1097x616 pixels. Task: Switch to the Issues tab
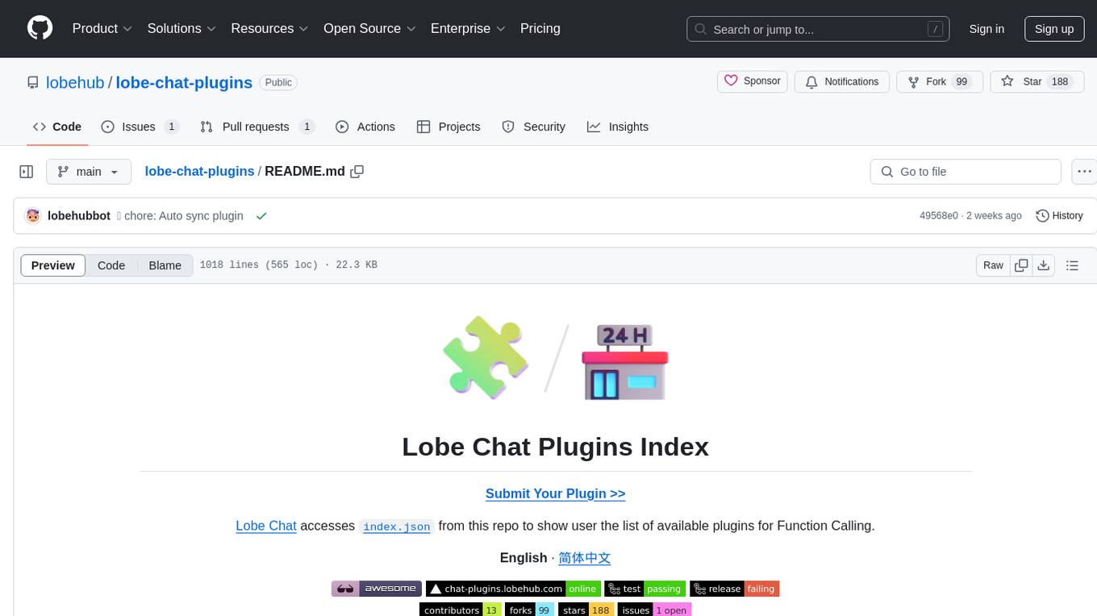[x=140, y=127]
